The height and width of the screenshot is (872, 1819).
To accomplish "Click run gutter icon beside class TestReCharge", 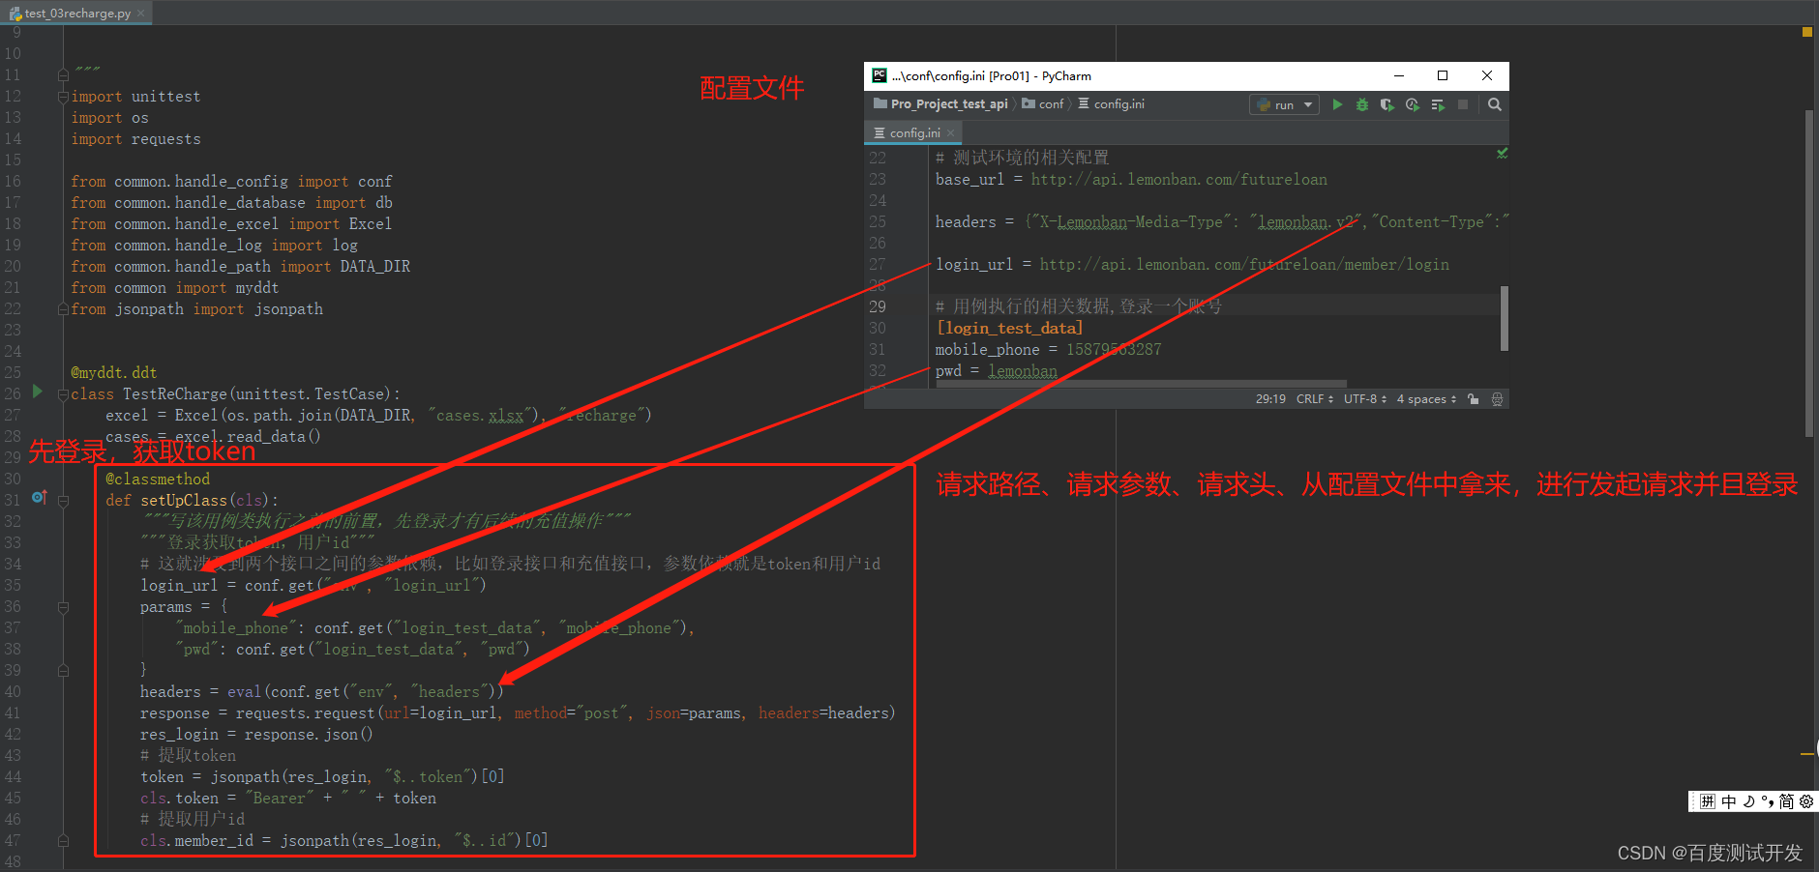I will 38,392.
